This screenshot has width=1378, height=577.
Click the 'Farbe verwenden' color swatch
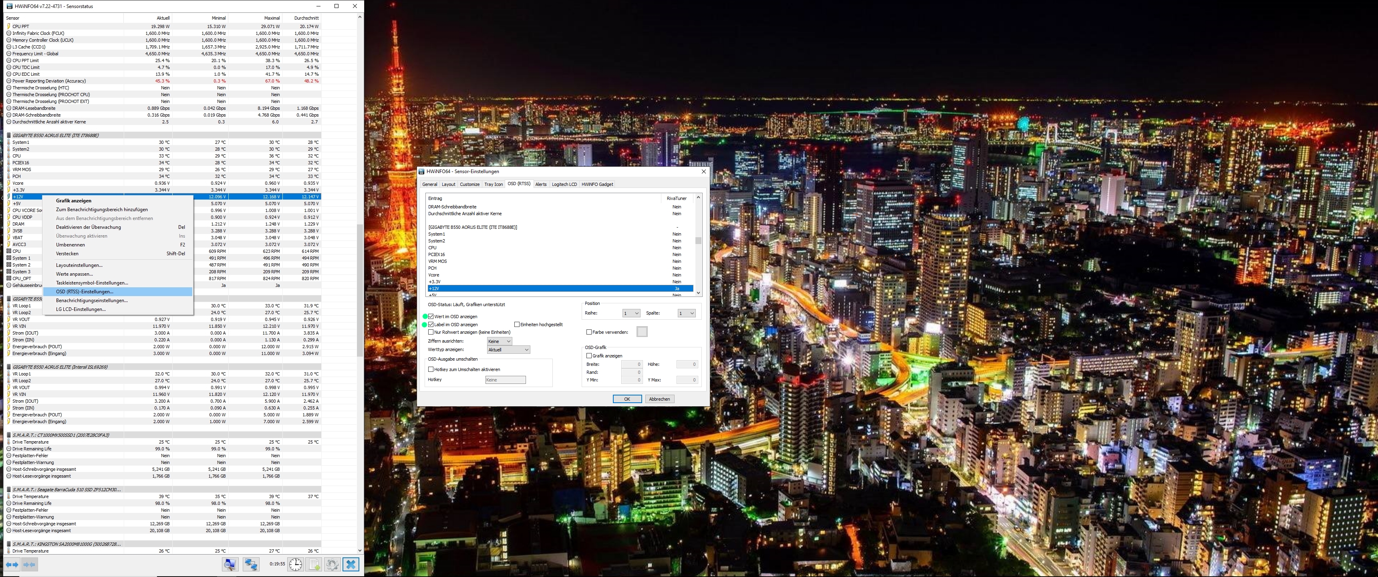[x=642, y=332]
